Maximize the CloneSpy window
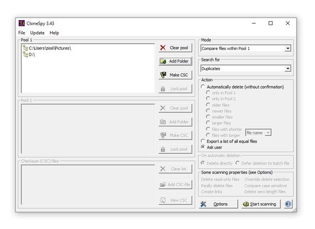The height and width of the screenshot is (229, 315). point(271,23)
